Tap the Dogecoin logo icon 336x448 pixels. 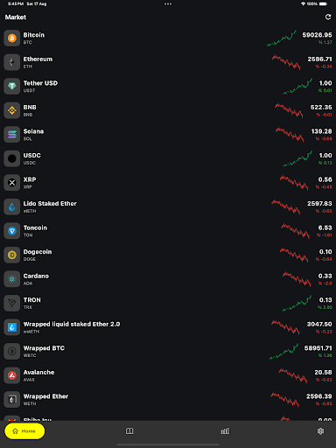(x=12, y=255)
